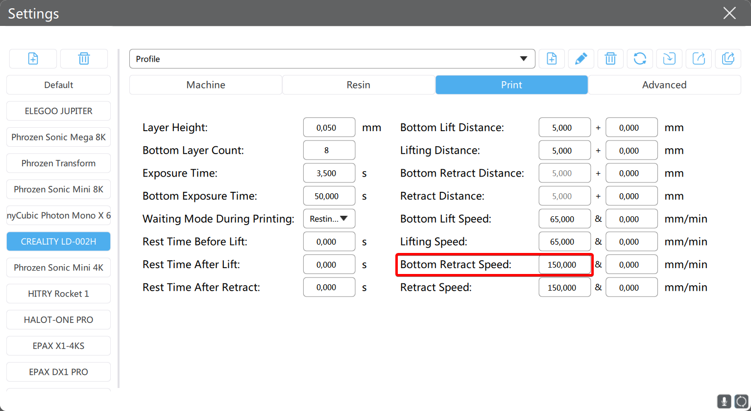
Task: Click the Rest Time After Retract field
Action: [329, 287]
